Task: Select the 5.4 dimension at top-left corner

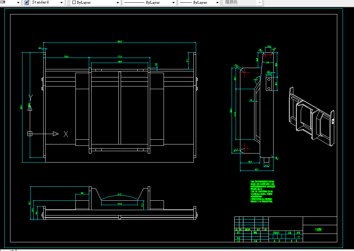Action: [x=40, y=48]
